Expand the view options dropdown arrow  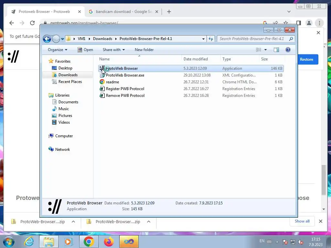point(266,50)
